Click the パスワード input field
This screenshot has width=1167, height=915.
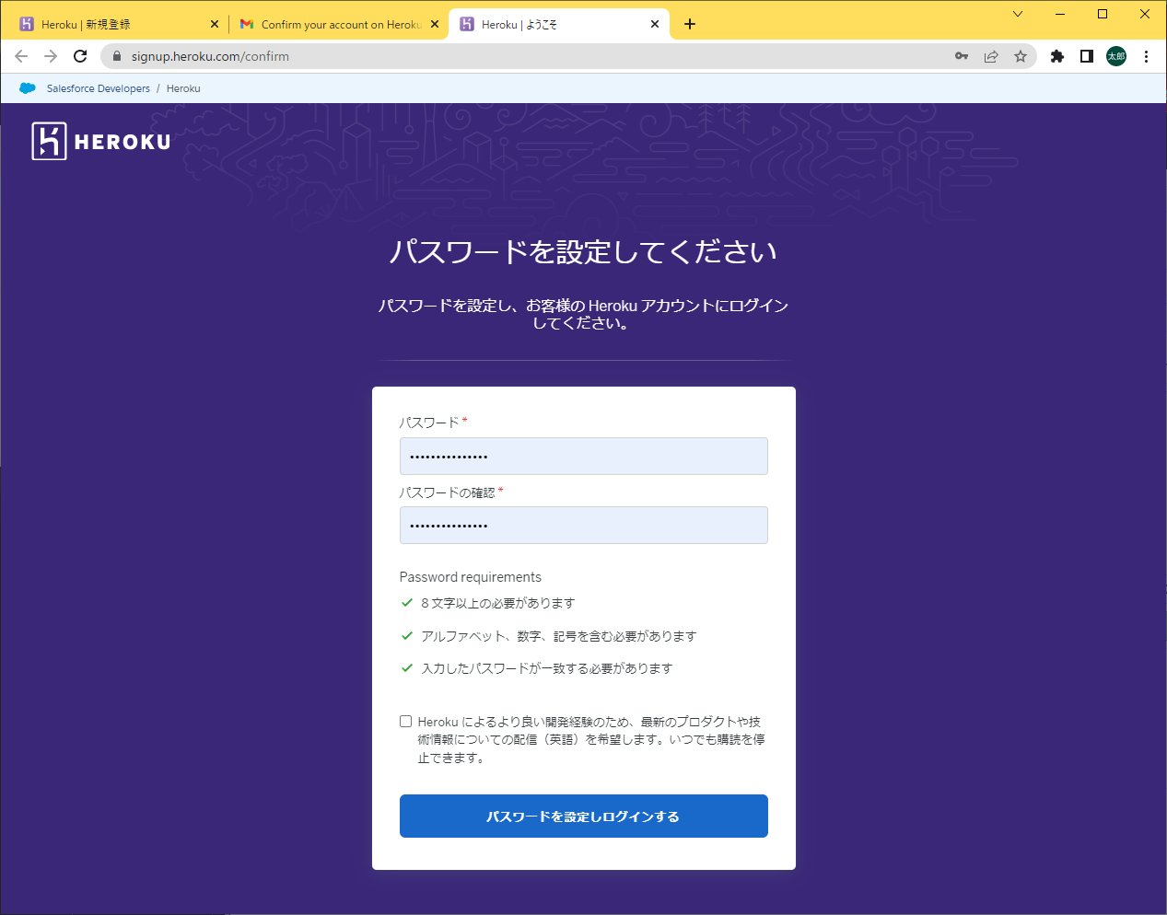click(x=584, y=456)
